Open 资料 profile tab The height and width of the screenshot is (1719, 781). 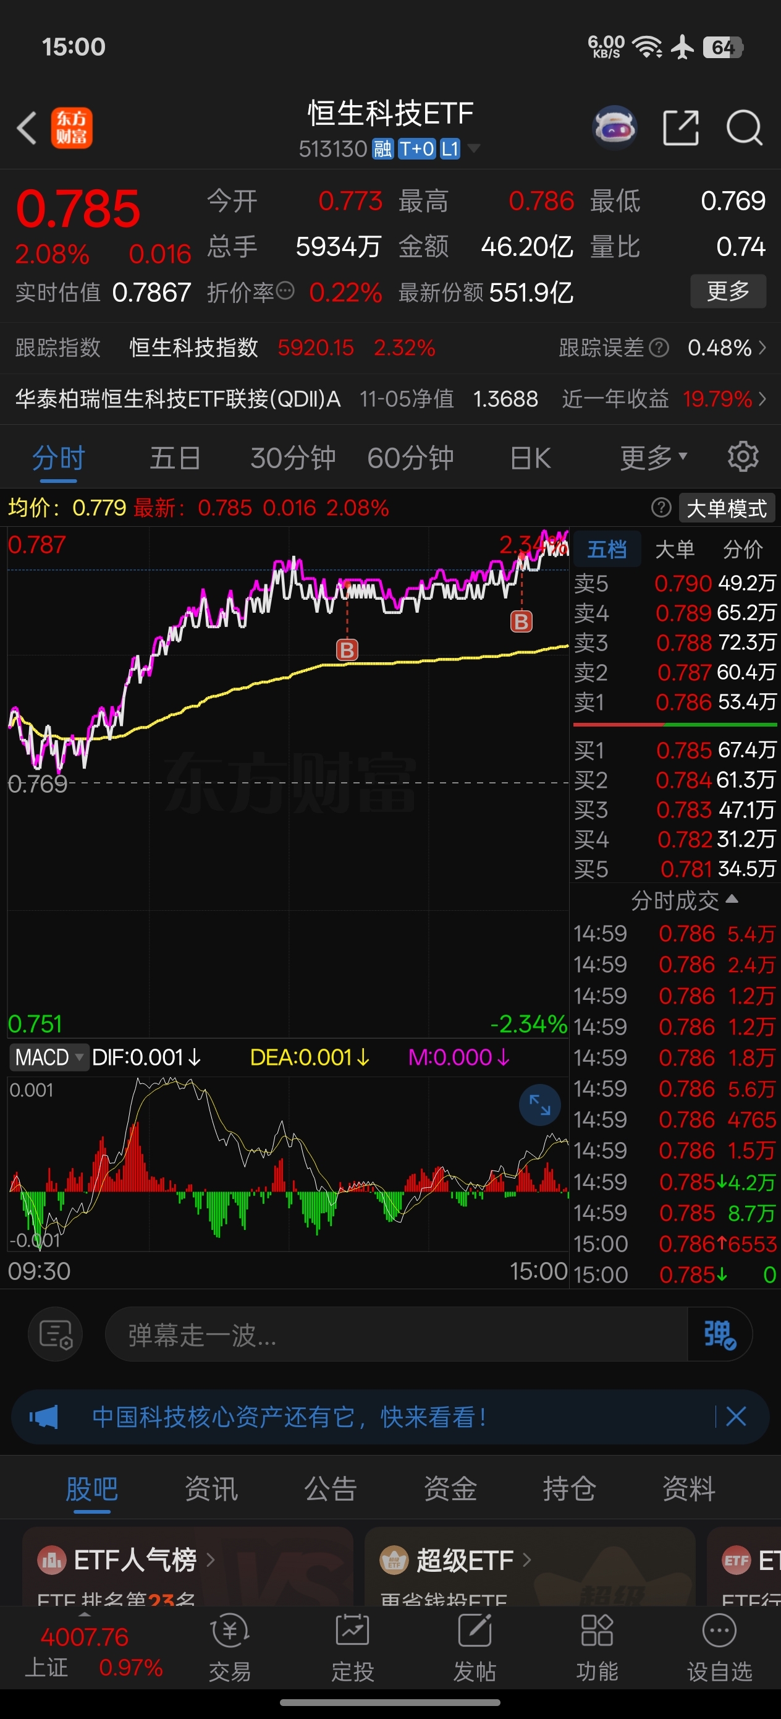[x=689, y=1489]
